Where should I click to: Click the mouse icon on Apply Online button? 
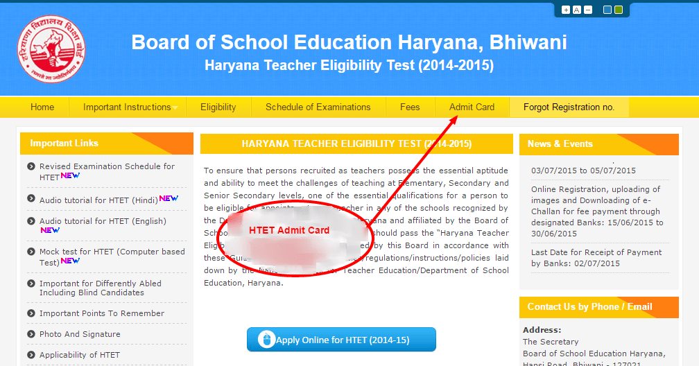click(x=266, y=340)
